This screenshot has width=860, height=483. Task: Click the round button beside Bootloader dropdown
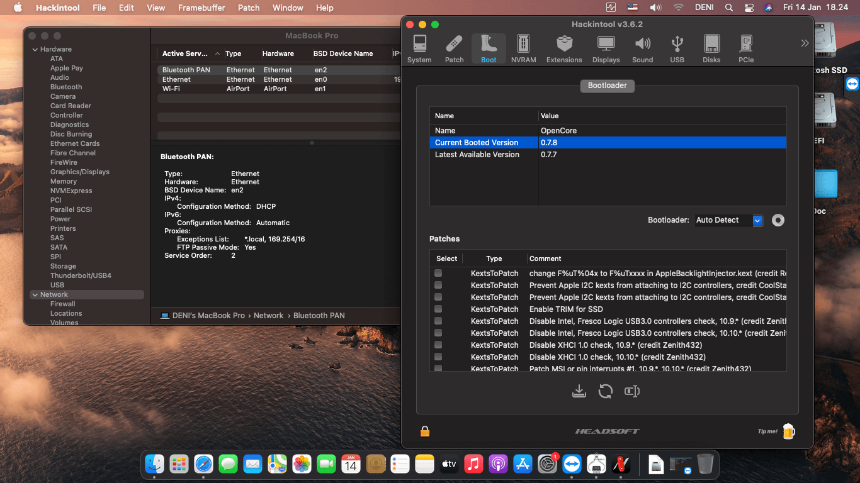click(778, 220)
